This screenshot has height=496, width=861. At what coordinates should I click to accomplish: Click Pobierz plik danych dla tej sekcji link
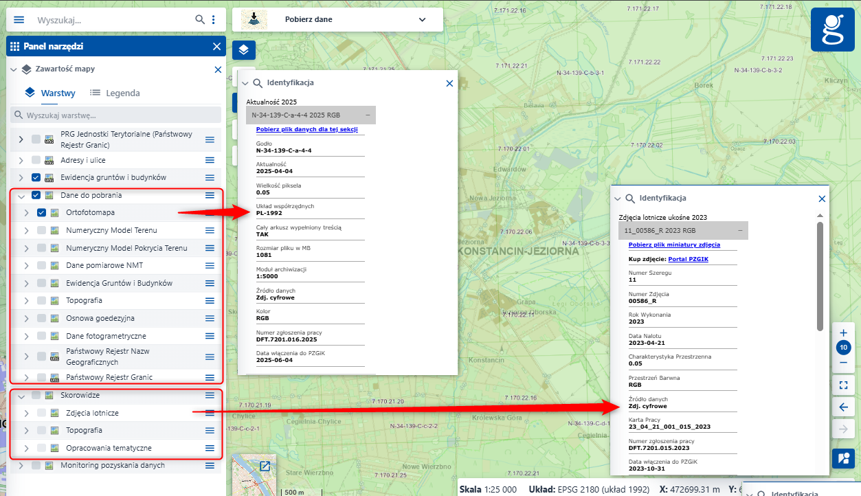click(x=306, y=129)
